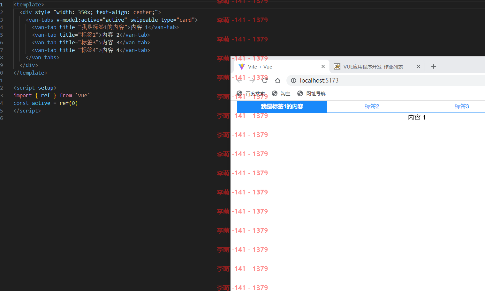
Task: Click the localhost:5173 address bar
Action: tap(386, 81)
